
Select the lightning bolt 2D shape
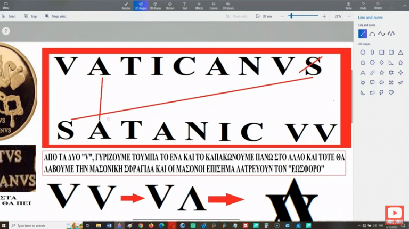[382, 92]
